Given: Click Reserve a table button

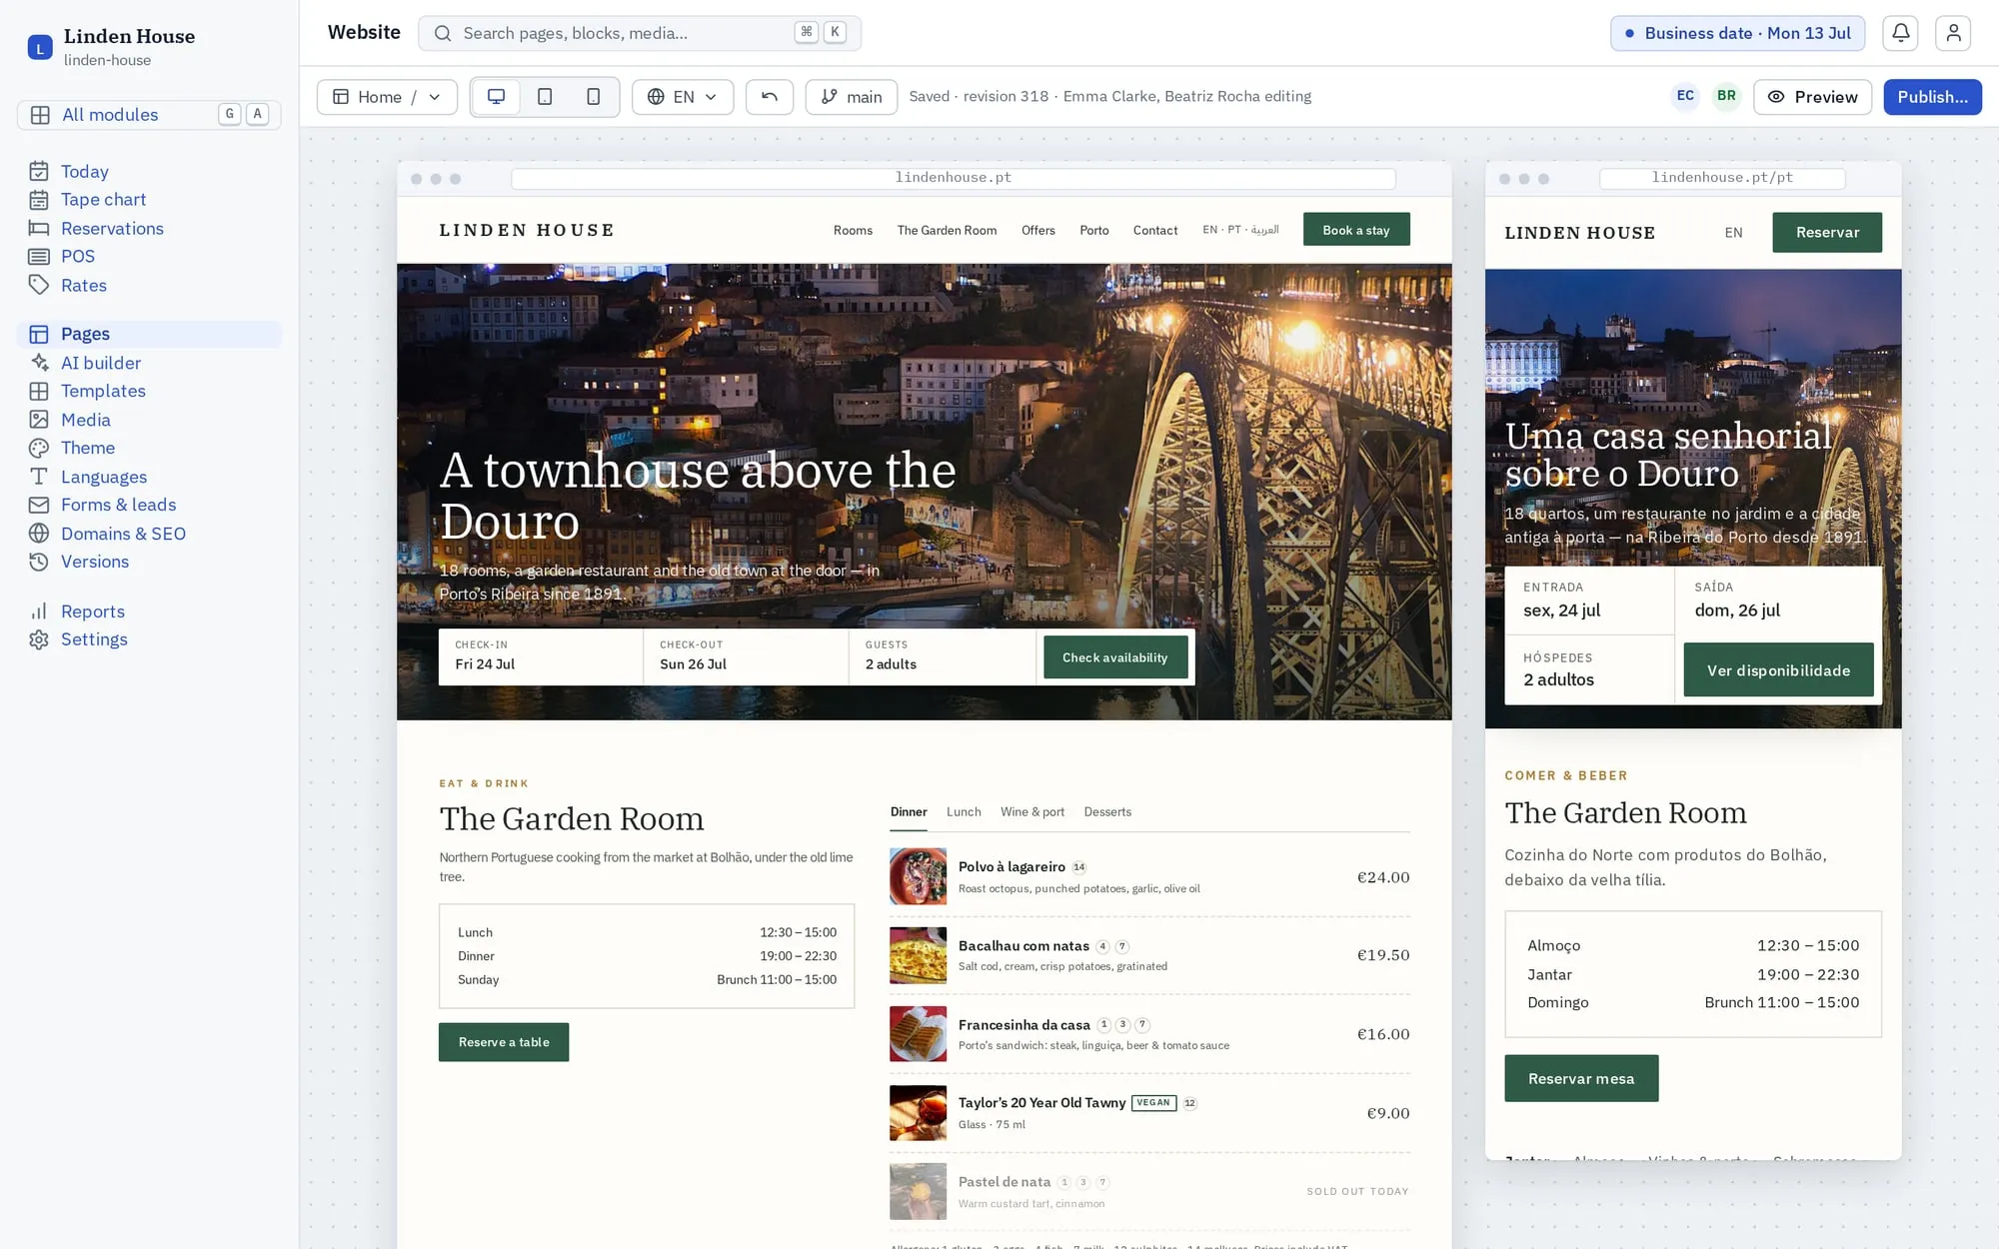Looking at the screenshot, I should pos(504,1042).
